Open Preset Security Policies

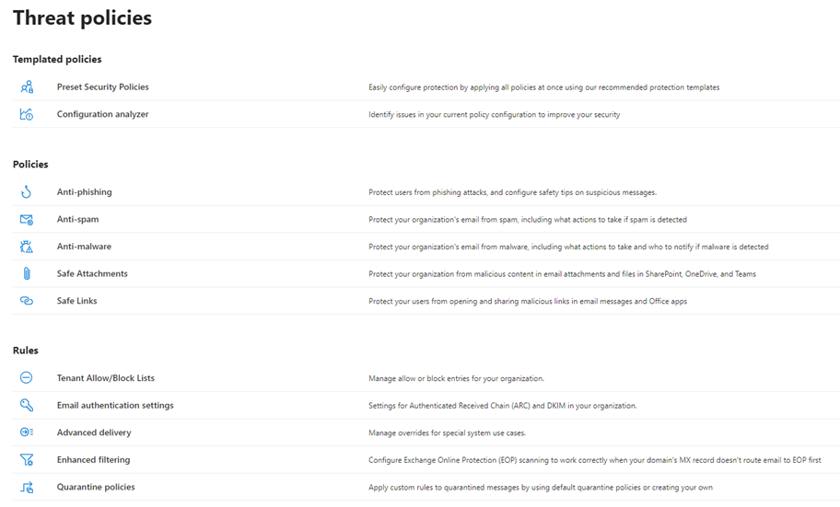pos(103,86)
